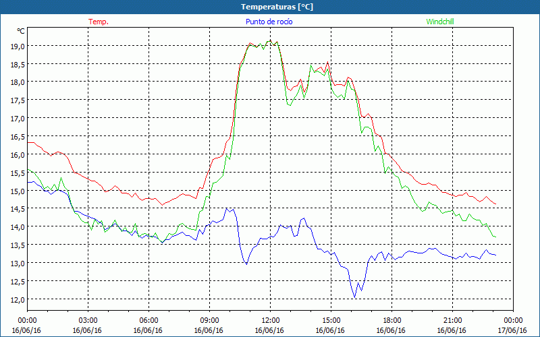
Task: Click the 15,5 y-axis value
Action: 18,173
